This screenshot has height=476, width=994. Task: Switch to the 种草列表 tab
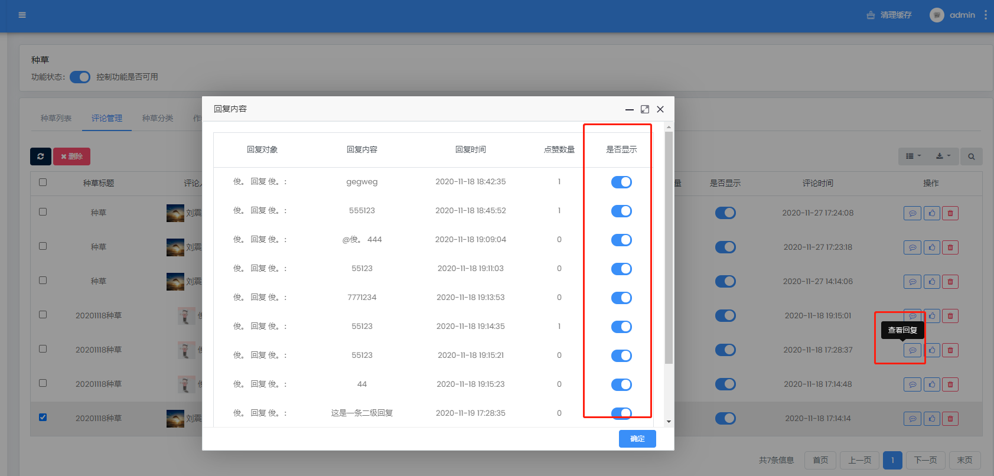[x=56, y=118]
